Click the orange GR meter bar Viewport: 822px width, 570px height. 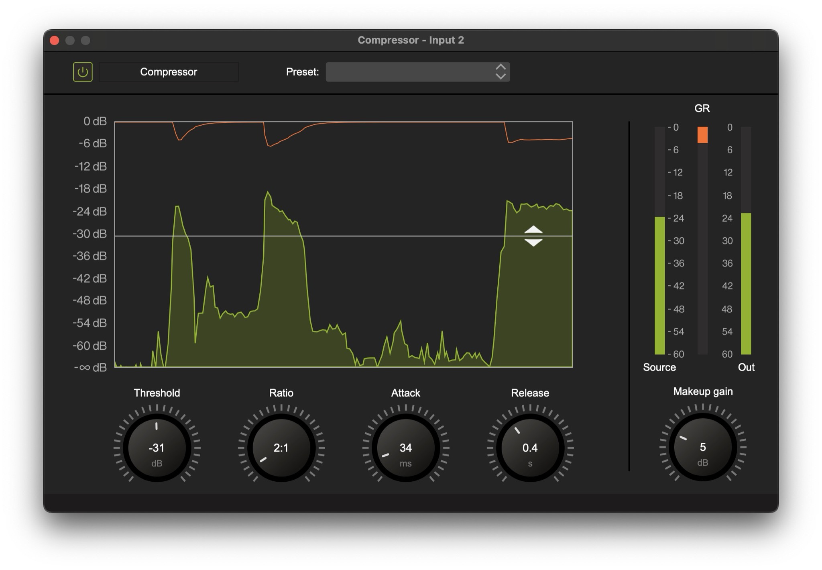(x=702, y=135)
